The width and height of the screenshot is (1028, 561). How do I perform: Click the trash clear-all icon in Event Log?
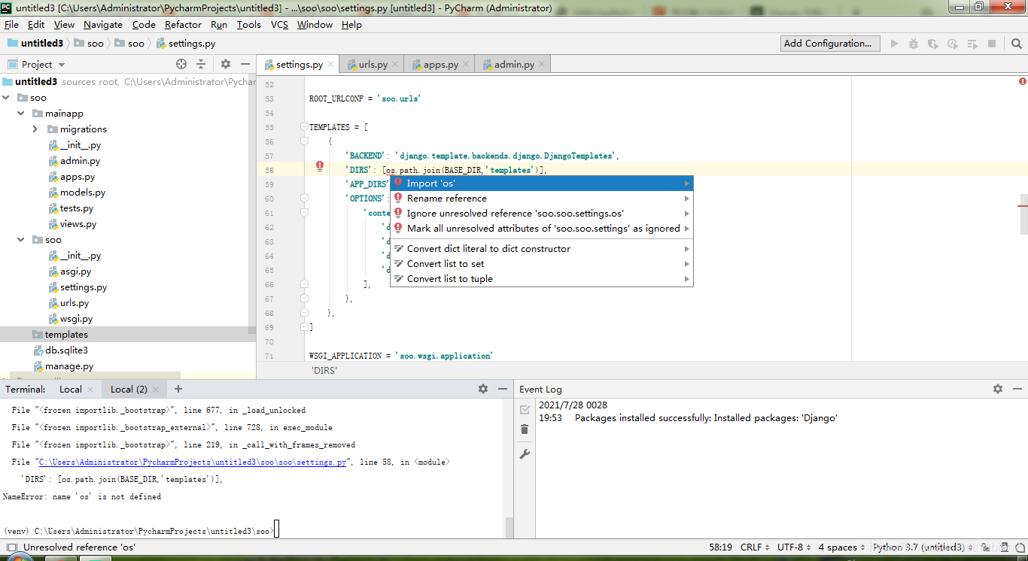tap(525, 429)
